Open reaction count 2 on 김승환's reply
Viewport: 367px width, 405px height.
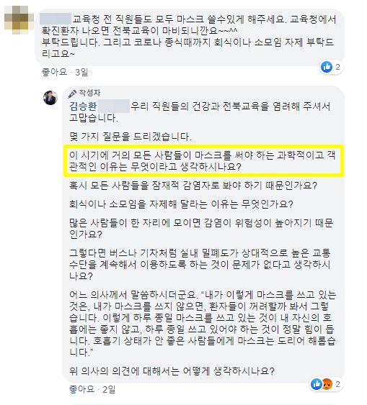click(337, 384)
